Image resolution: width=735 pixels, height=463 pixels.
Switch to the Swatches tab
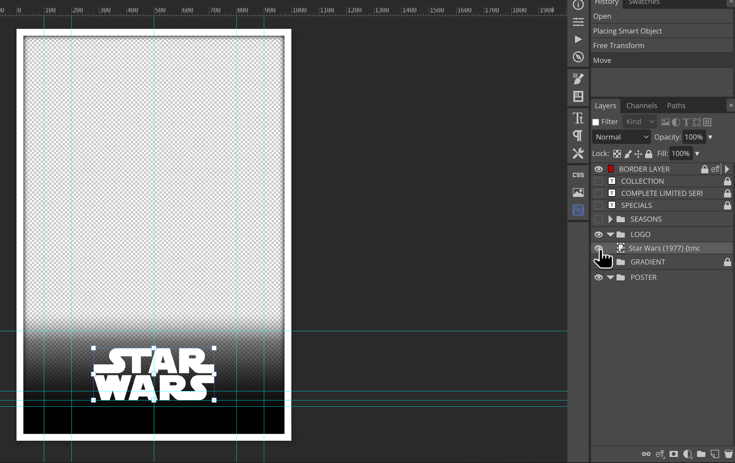(644, 3)
